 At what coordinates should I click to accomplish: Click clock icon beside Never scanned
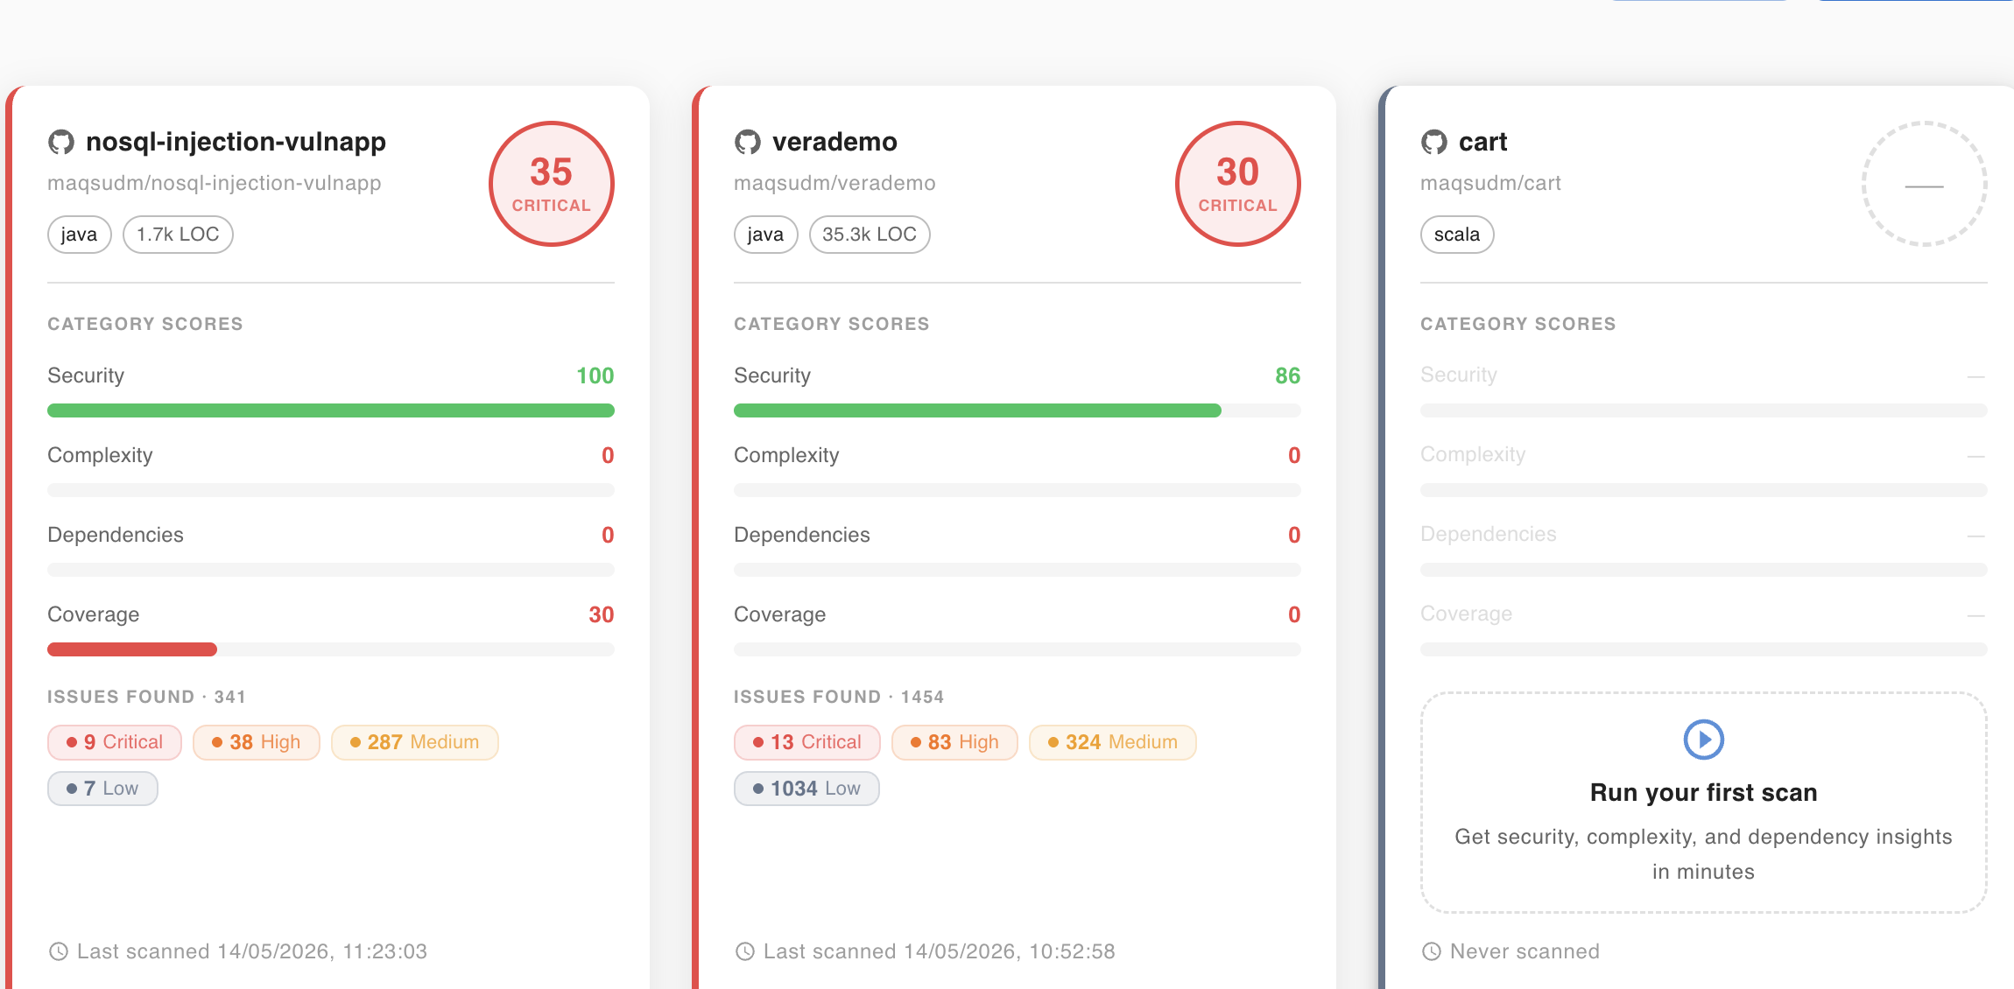1431,951
